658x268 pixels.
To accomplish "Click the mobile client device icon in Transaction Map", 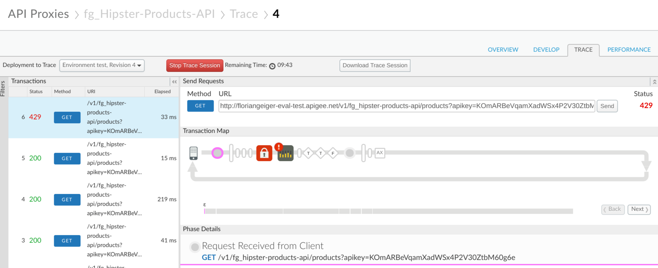I will [x=193, y=153].
